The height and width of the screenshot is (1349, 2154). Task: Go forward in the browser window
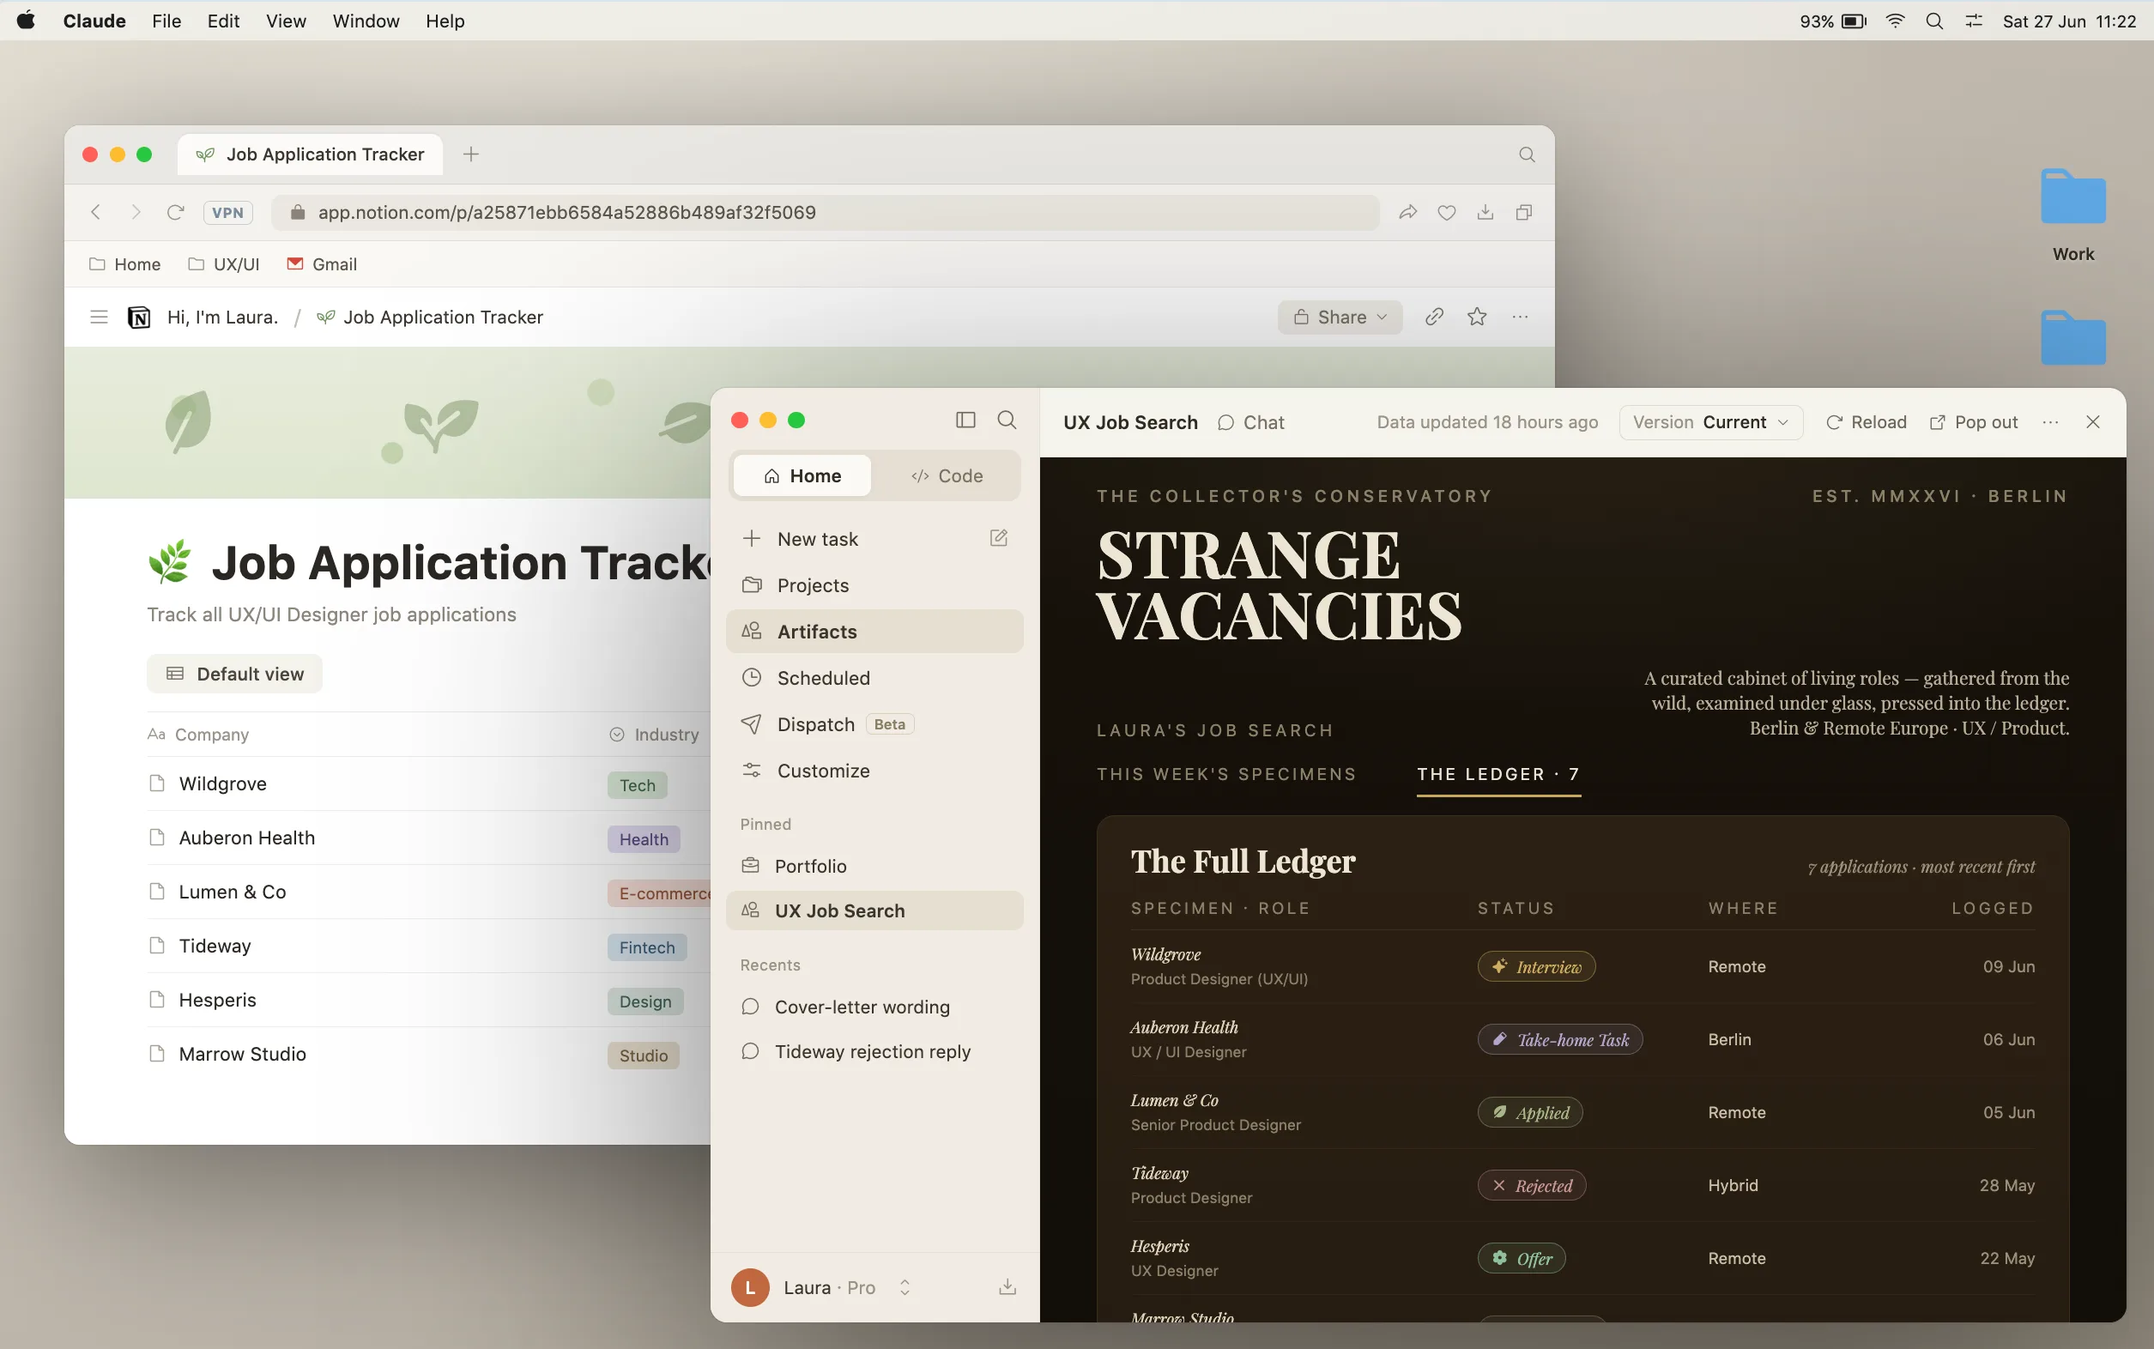(136, 212)
